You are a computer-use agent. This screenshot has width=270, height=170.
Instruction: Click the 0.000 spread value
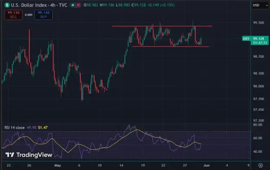[29, 15]
